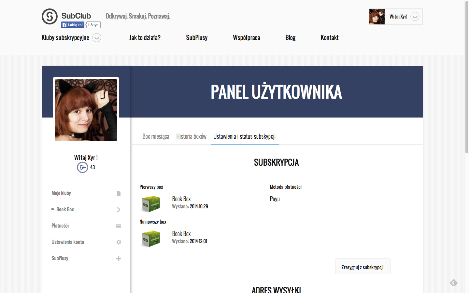Click Book Box title under Najnowszy box
Image resolution: width=469 pixels, height=293 pixels.
coord(181,234)
